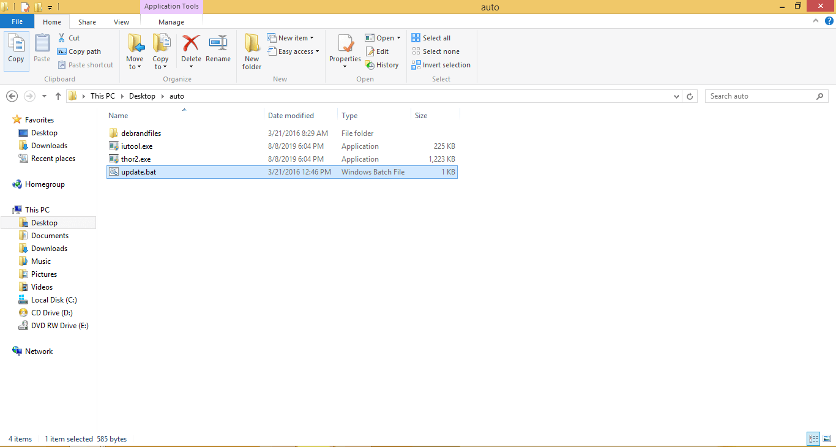Refresh the folder with the refresh icon
836x447 pixels.
690,96
